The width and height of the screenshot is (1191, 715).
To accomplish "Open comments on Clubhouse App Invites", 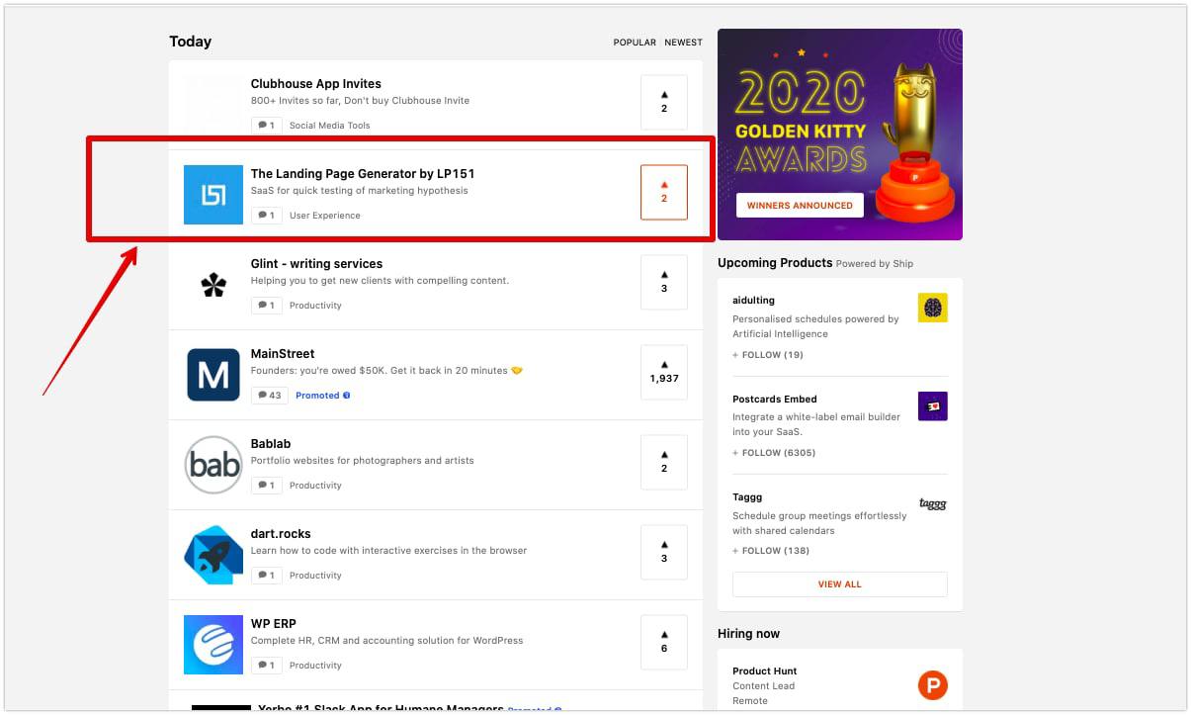I will pos(266,126).
